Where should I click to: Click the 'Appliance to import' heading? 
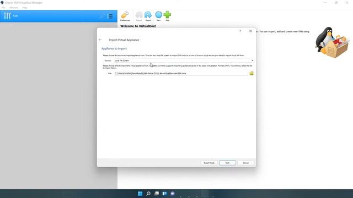(114, 48)
